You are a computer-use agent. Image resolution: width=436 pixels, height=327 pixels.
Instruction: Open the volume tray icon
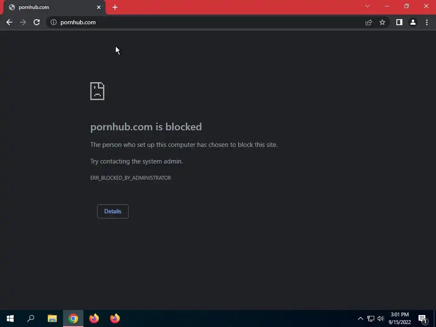pos(381,318)
